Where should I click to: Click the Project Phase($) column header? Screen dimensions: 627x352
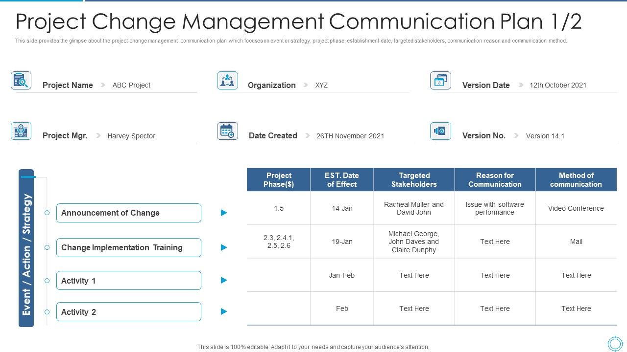[x=279, y=179]
